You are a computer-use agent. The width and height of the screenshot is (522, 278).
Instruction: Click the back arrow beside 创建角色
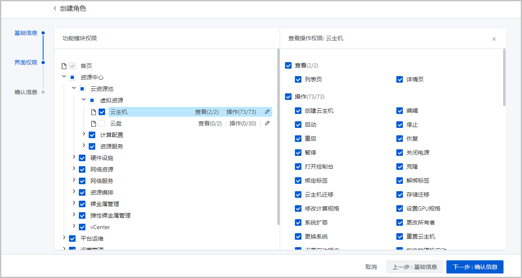tap(55, 8)
